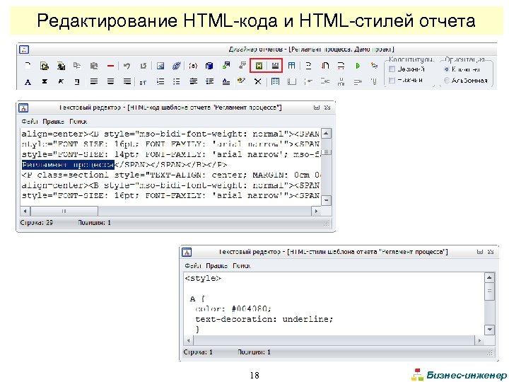
Task: Align text right icon
Action: [127, 82]
